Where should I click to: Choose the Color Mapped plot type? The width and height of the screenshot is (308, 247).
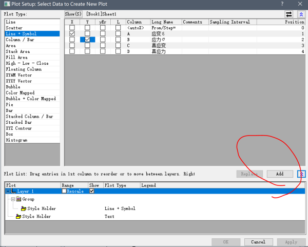point(32,93)
